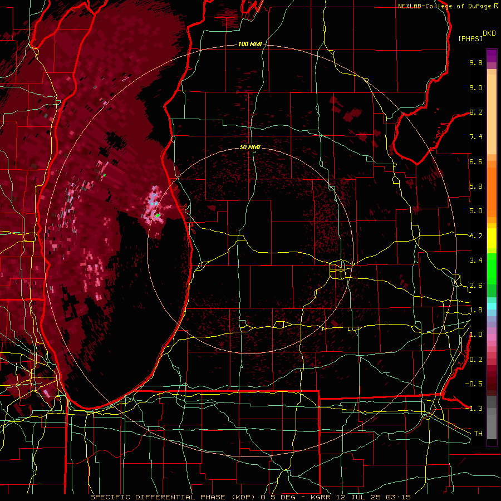Choose the 2.6 scale label
Viewport: 501px width, 501px height.
tap(476, 286)
